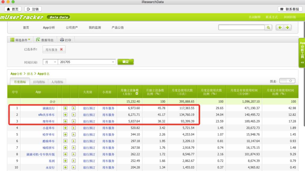Remove the 用车服务 filter condition

tap(61, 49)
